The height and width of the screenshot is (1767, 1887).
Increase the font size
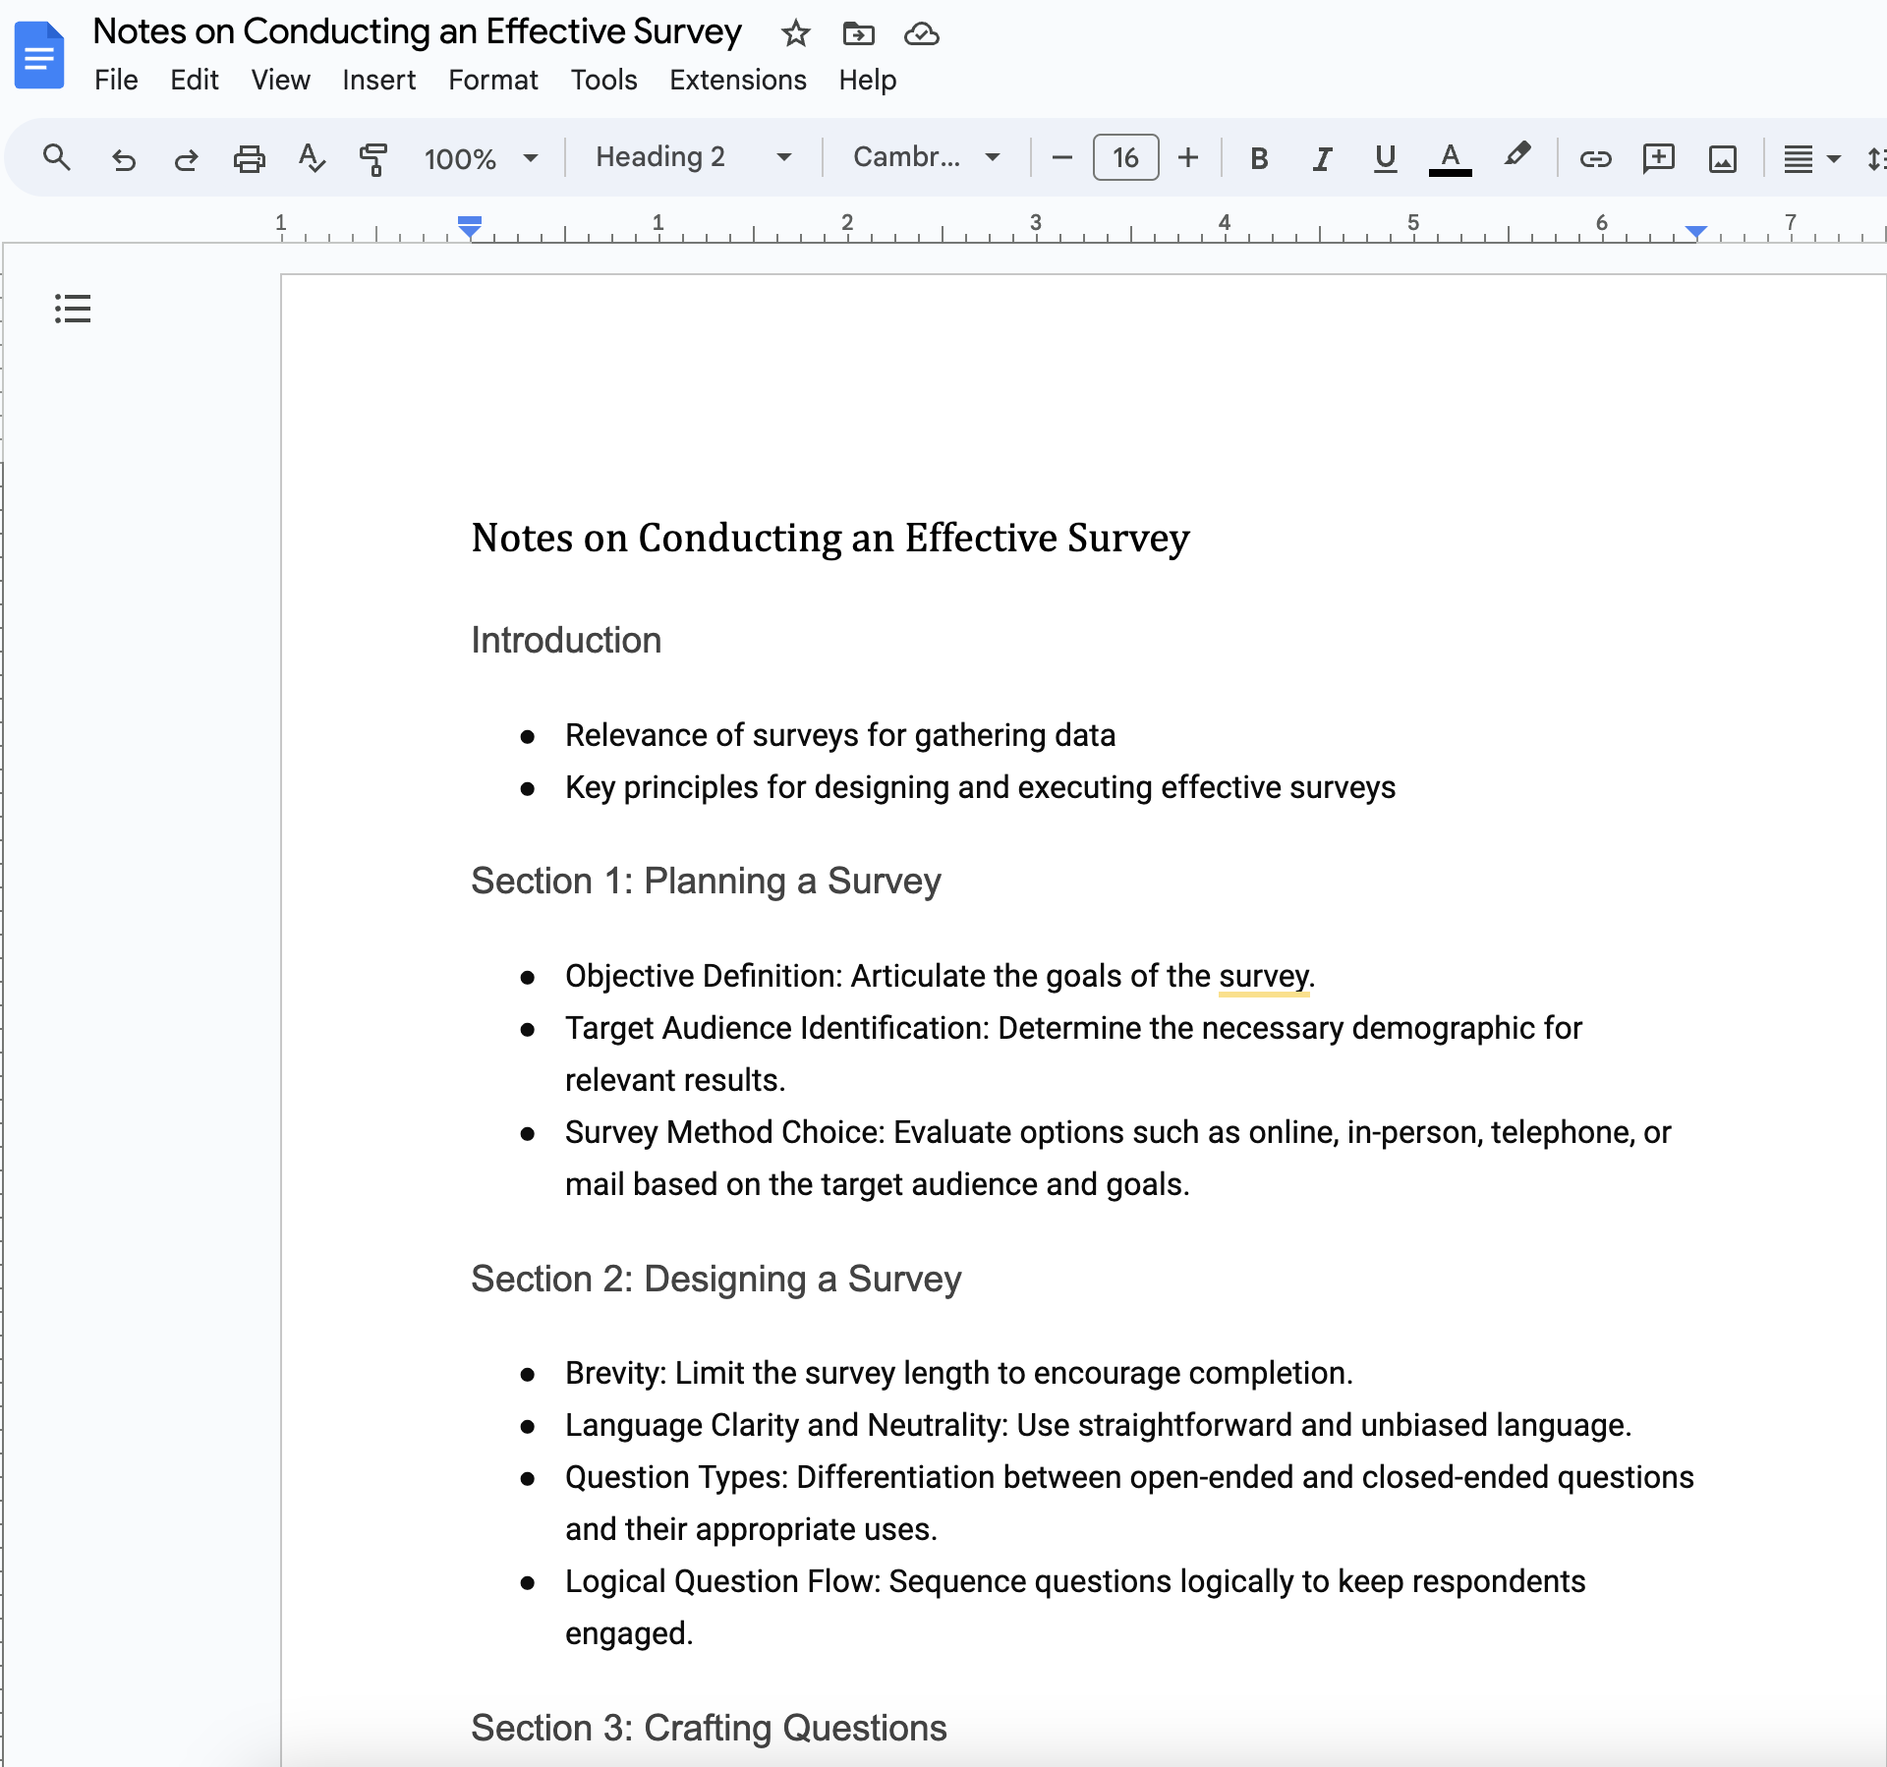(x=1188, y=157)
